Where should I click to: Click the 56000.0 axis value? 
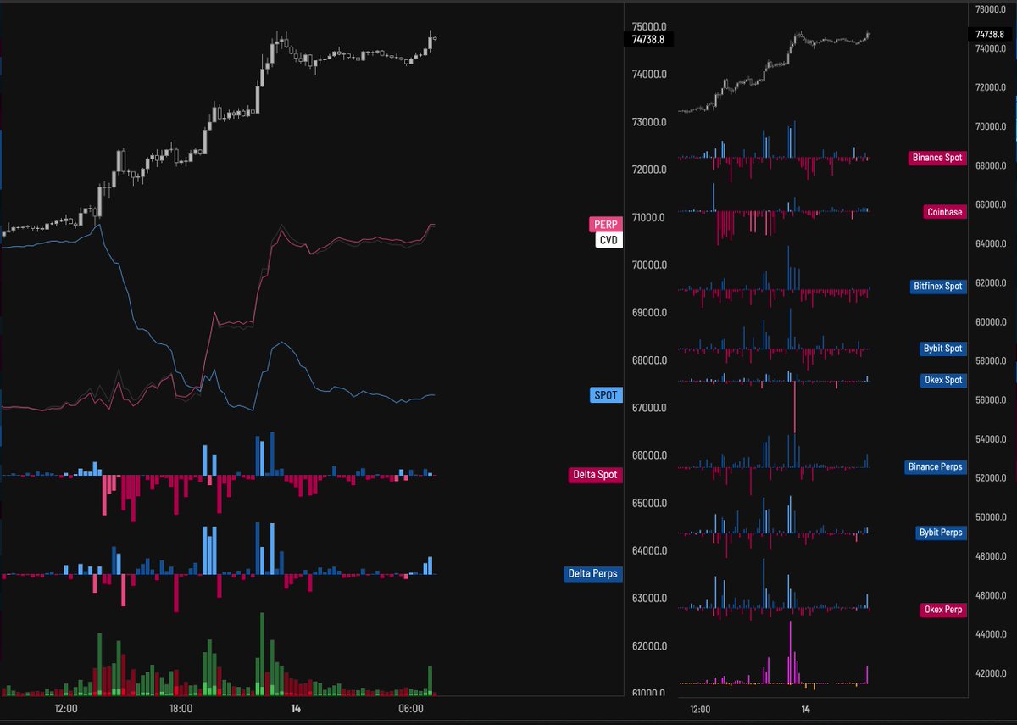(992, 400)
